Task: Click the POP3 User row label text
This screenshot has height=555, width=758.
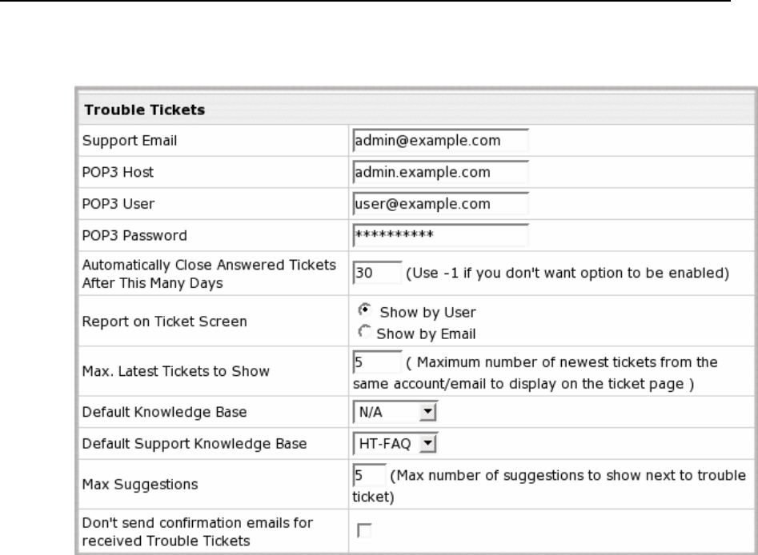Action: (114, 204)
